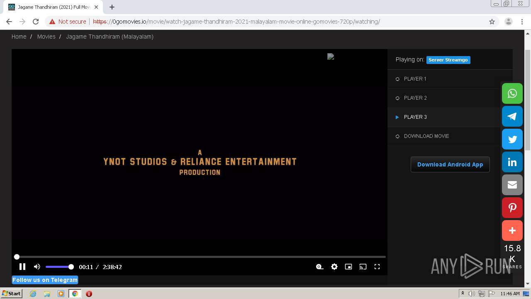This screenshot has height=299, width=531.
Task: Share on WhatsApp
Action: coord(512,93)
